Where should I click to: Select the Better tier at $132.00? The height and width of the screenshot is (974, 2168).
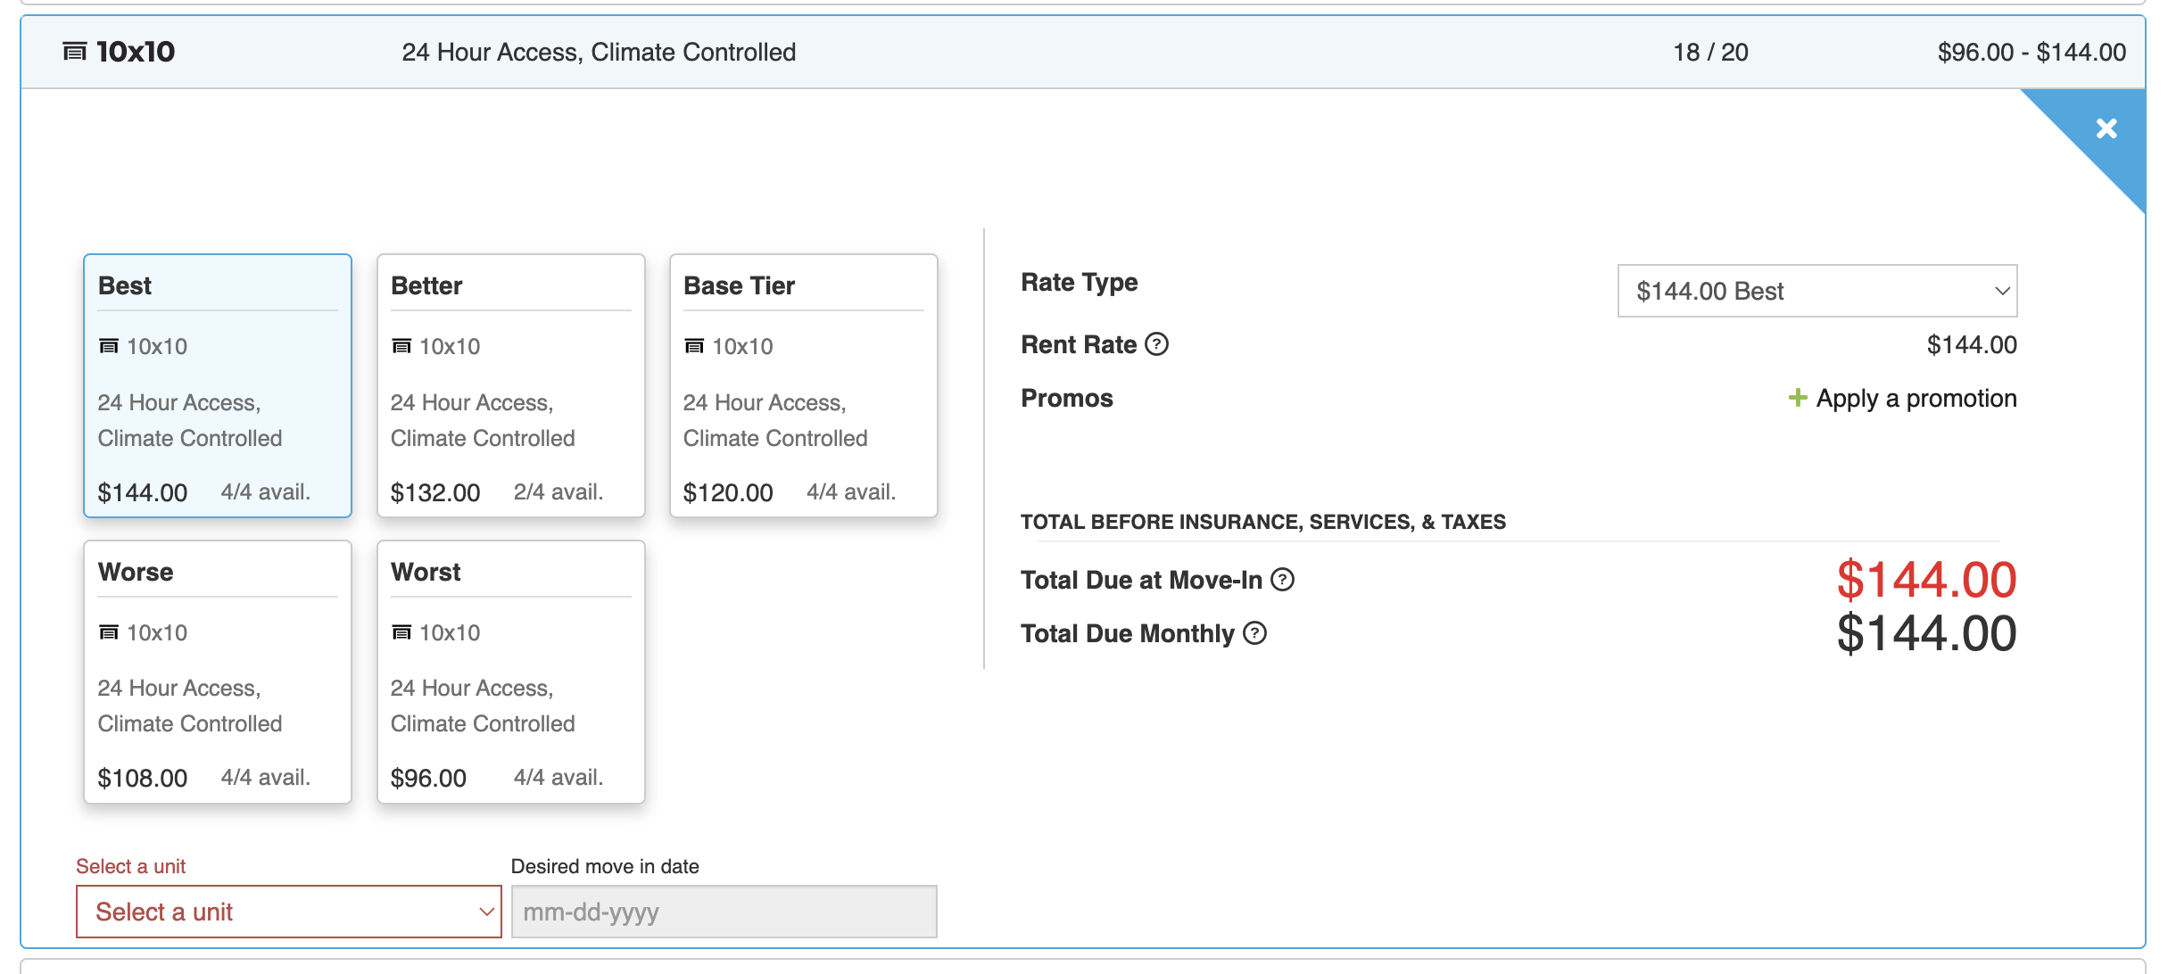[510, 385]
